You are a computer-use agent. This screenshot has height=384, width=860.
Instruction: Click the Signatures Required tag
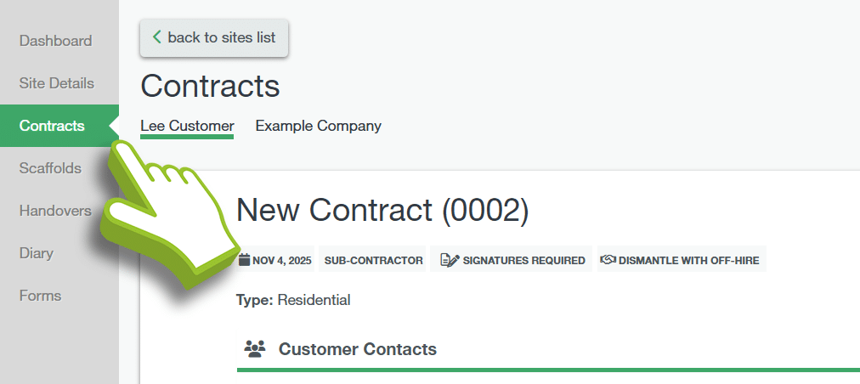click(513, 260)
